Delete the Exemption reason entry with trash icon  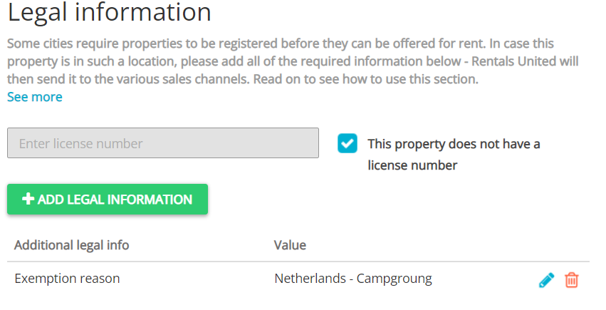tap(571, 280)
